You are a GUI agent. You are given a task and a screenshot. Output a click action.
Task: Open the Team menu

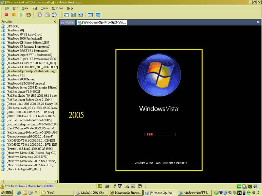click(x=45, y=8)
